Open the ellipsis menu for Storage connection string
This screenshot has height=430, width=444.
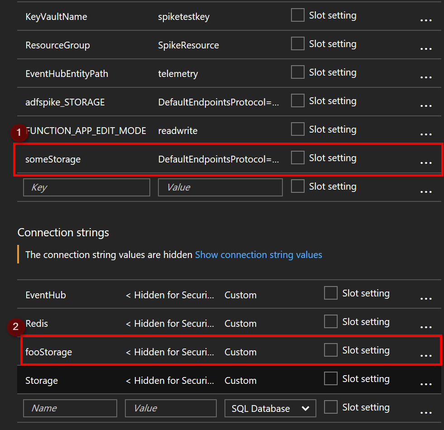tap(426, 384)
